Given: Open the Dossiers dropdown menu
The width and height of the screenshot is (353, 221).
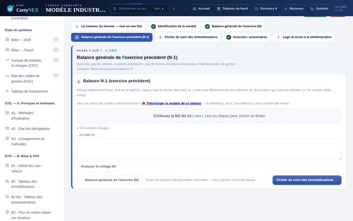Looking at the screenshot, I should [x=266, y=8].
